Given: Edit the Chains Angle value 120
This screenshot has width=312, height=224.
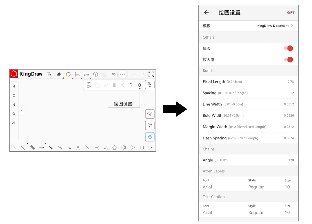Looking at the screenshot, I should point(291,160).
